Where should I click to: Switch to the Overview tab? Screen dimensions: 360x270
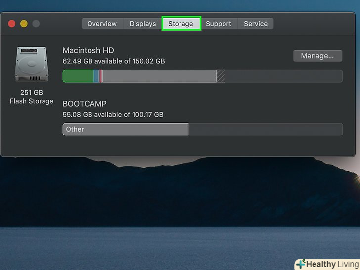(102, 24)
